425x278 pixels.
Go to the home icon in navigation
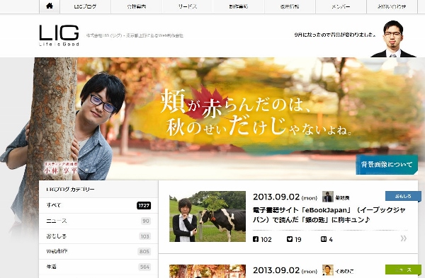tap(50, 6)
